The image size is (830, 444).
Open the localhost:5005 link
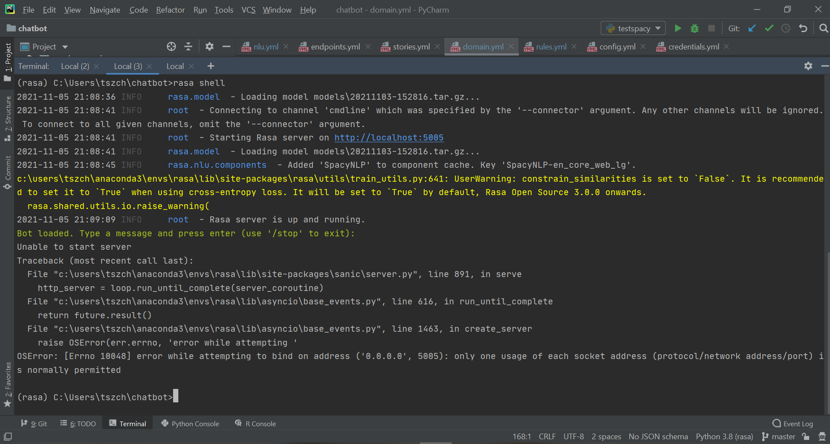389,137
